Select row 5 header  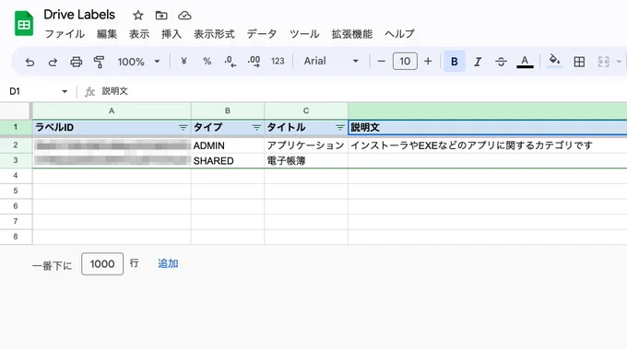(16, 191)
